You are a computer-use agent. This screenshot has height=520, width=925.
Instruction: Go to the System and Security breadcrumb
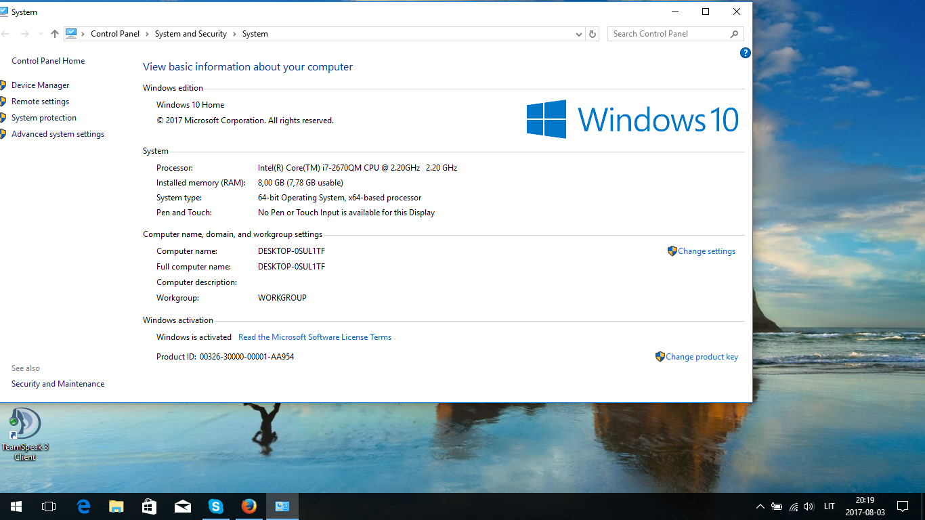[191, 34]
